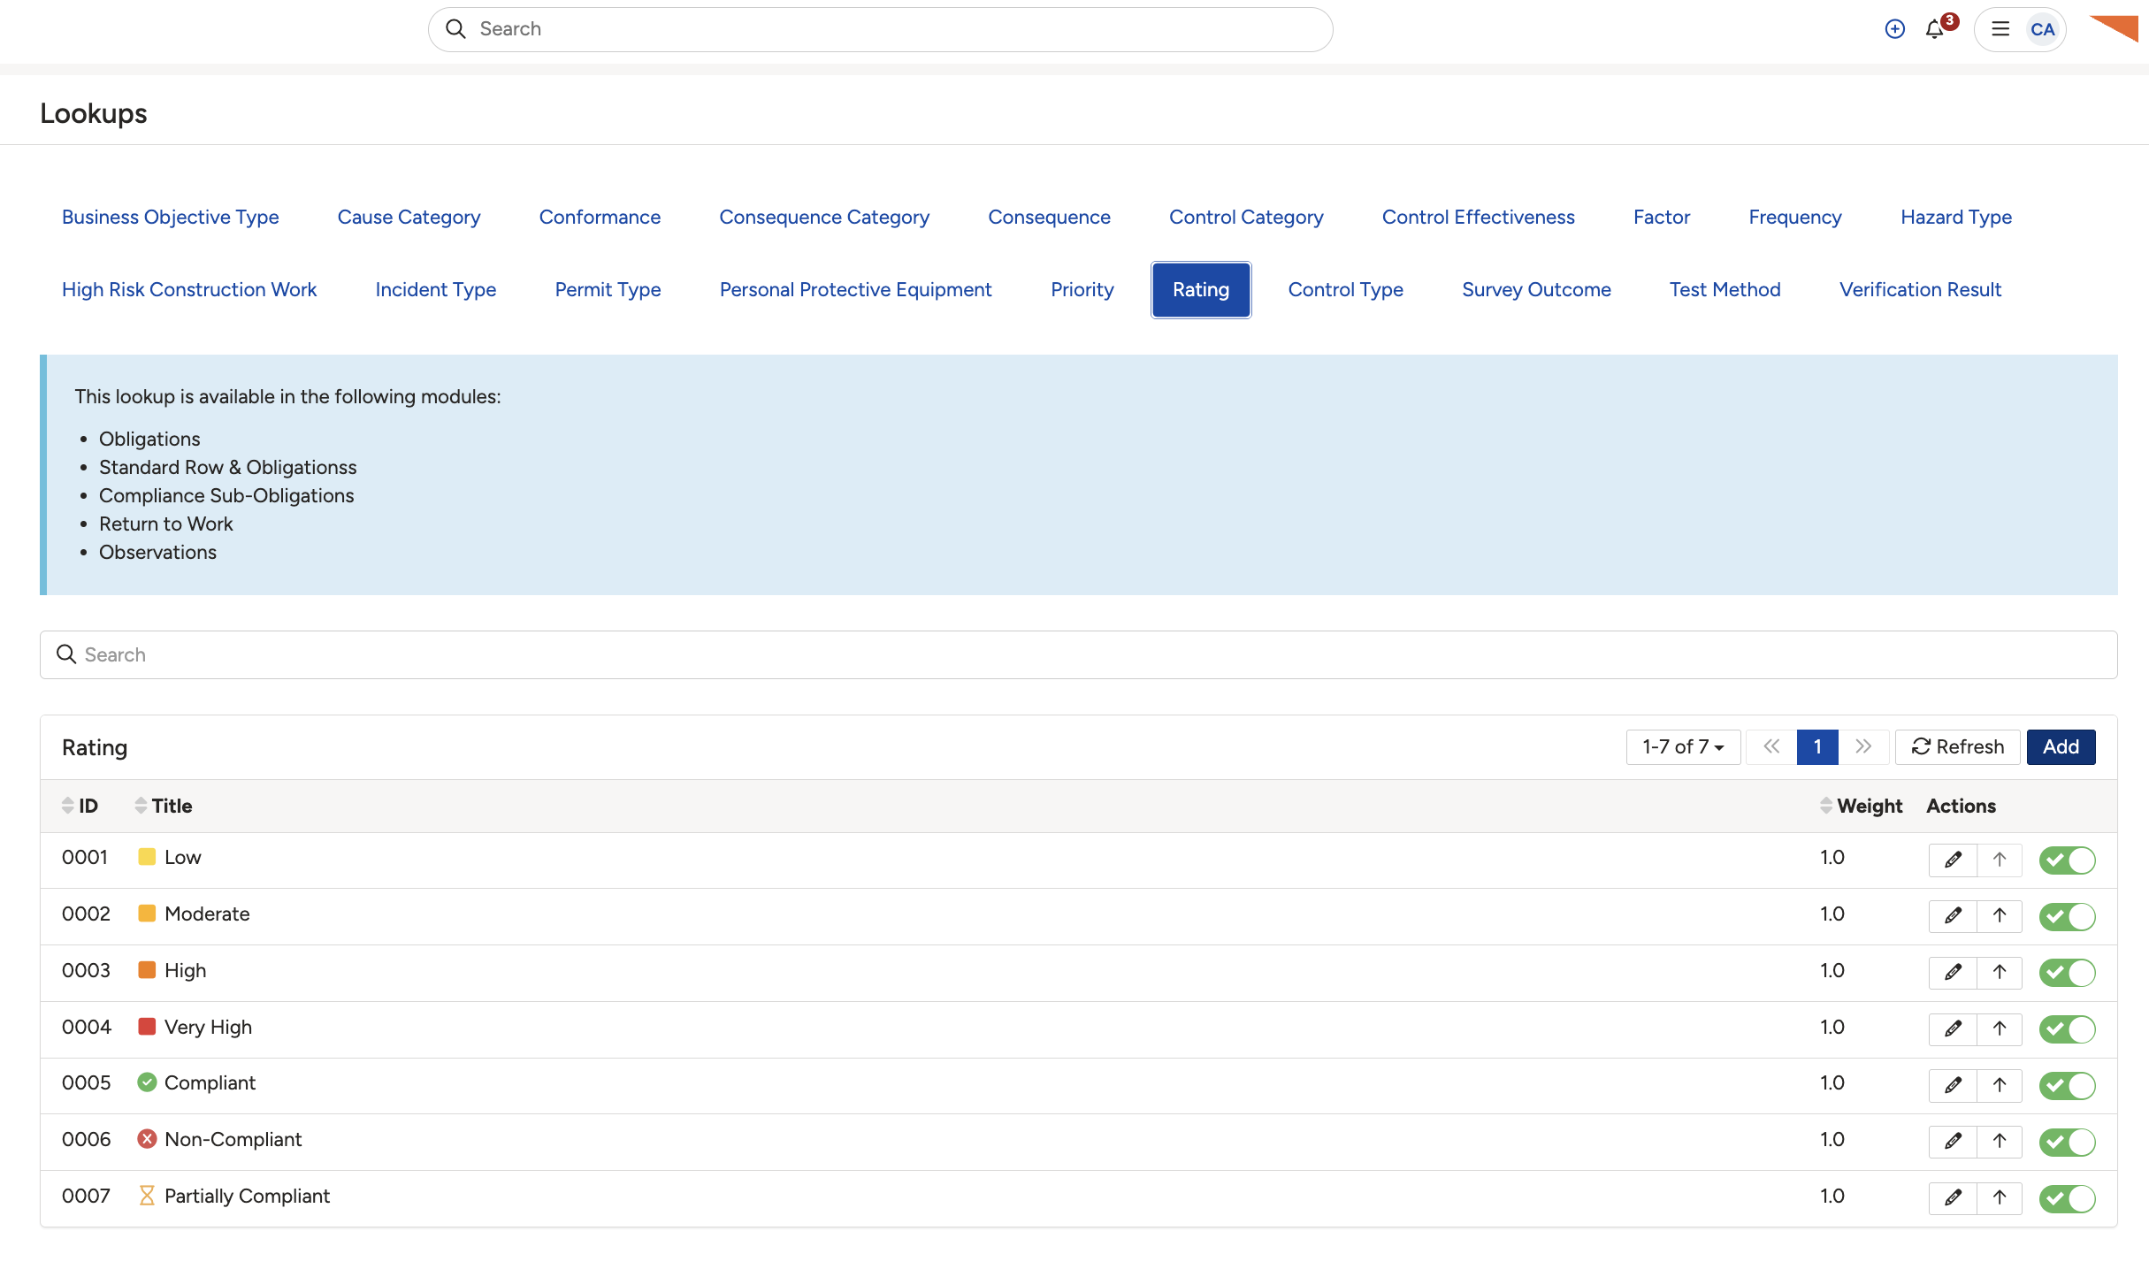Focus the global Search field at top
The width and height of the screenshot is (2149, 1277).
pyautogui.click(x=880, y=29)
